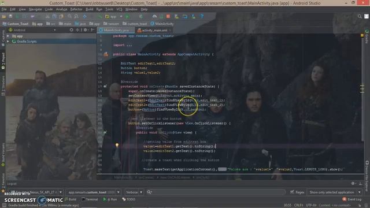370x208 pixels.
Task: Click the Logcat panel hide icon
Action: tap(360, 184)
